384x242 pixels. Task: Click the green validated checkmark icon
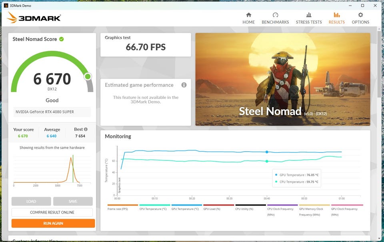point(62,39)
